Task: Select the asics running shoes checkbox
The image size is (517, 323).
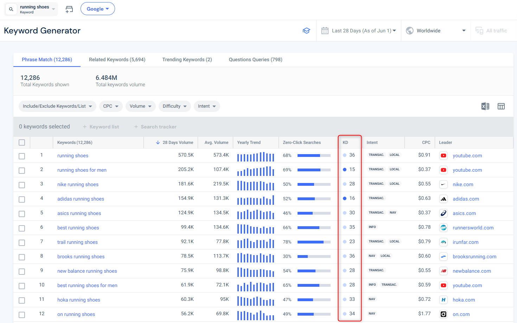Action: point(22,214)
